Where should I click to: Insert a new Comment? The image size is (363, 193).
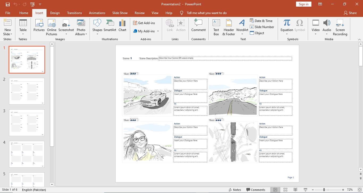coord(198,26)
